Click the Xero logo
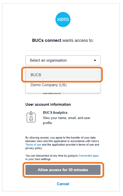Screen dimensions: 123x196 click(63, 20)
